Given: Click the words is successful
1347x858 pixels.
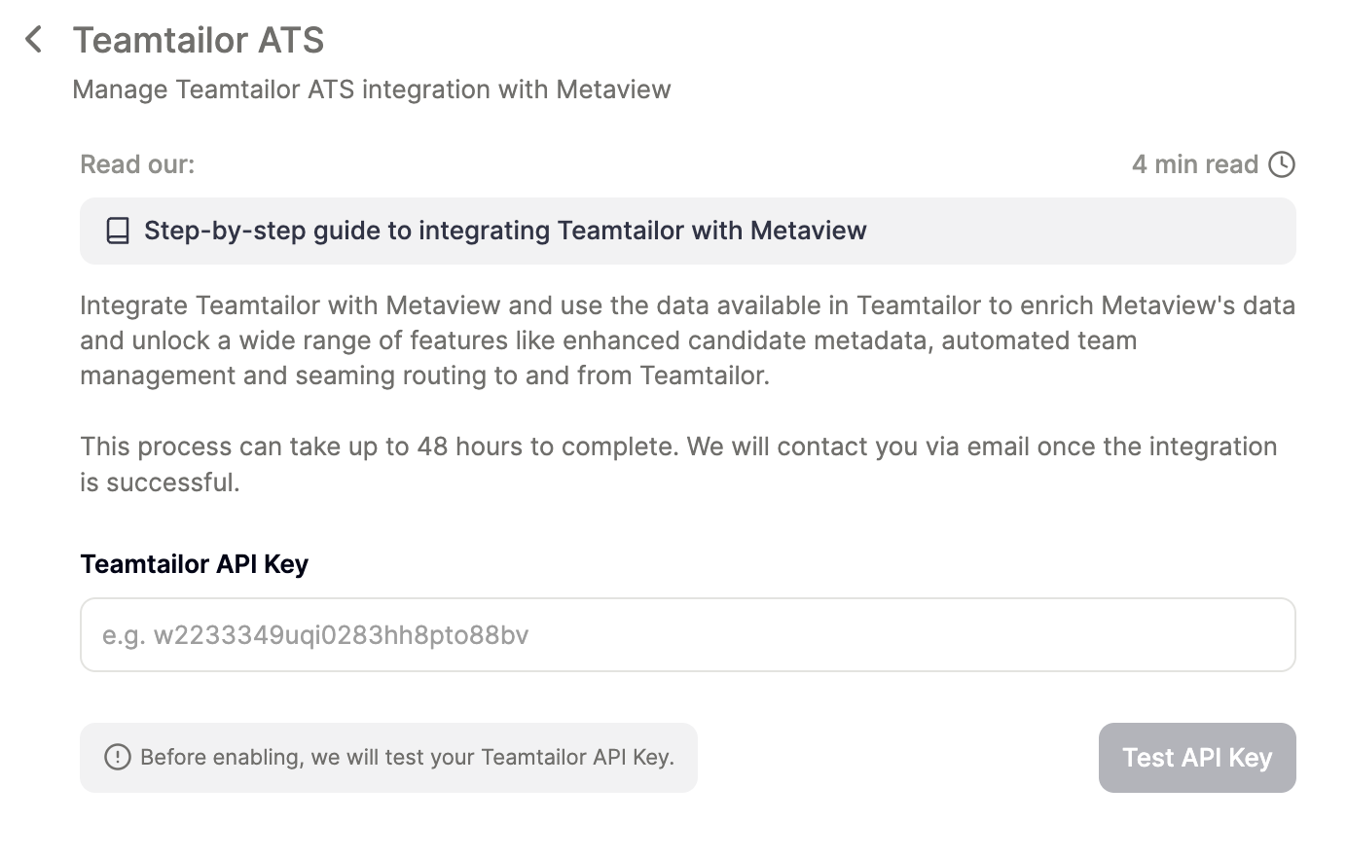Looking at the screenshot, I should point(160,483).
